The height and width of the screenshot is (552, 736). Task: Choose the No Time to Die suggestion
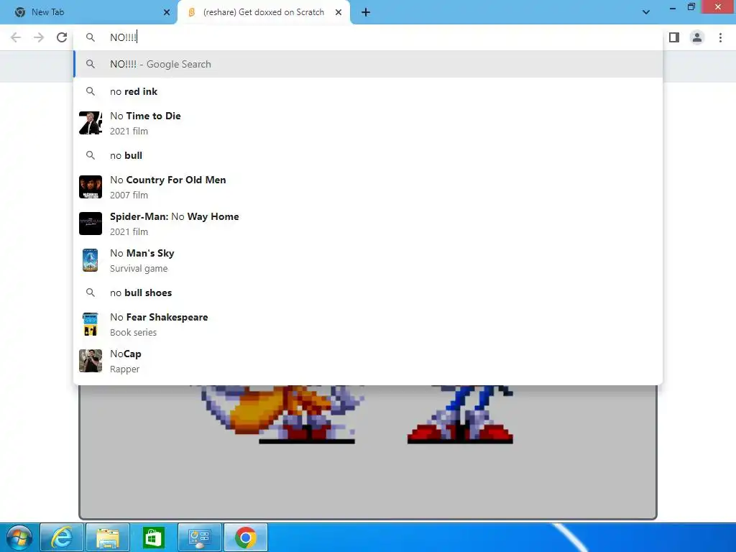click(368, 123)
